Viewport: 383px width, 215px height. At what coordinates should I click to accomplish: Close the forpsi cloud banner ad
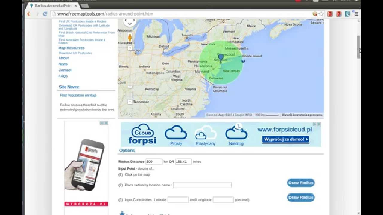point(319,124)
